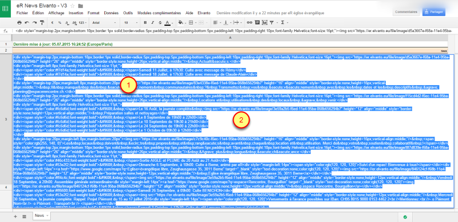Click the Commentaires button
The height and width of the screenshot is (222, 458).
[x=406, y=12]
